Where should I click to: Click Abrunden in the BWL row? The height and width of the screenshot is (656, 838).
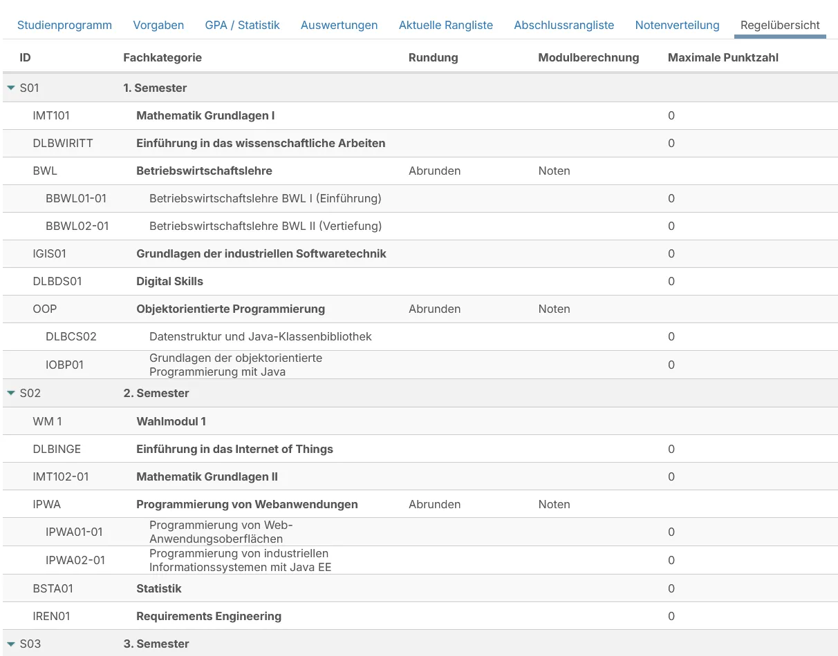point(435,171)
